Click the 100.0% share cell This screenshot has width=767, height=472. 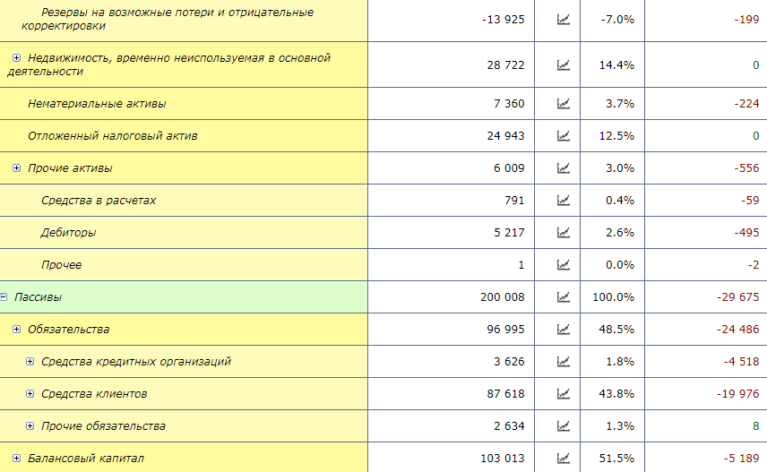614,297
